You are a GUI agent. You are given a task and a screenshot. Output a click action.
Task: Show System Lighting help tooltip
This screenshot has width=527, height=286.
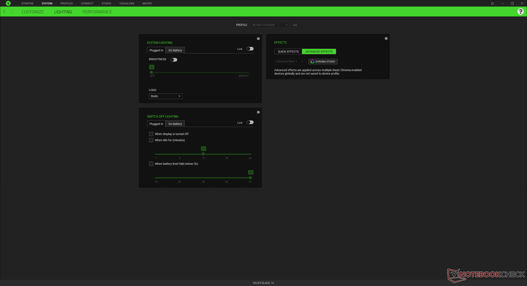tap(258, 39)
